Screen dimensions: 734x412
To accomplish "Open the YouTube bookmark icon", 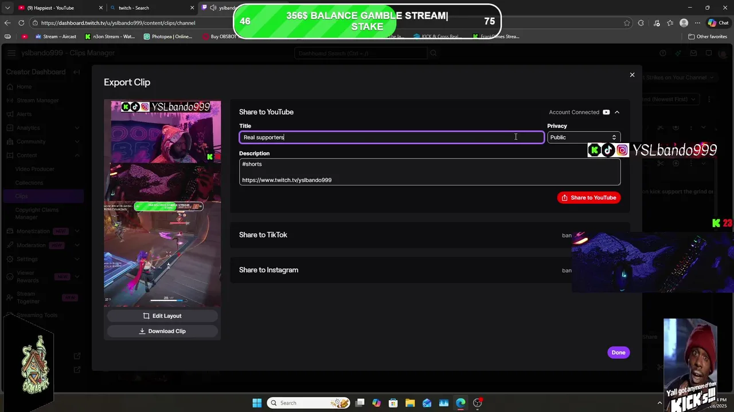I will [24, 37].
